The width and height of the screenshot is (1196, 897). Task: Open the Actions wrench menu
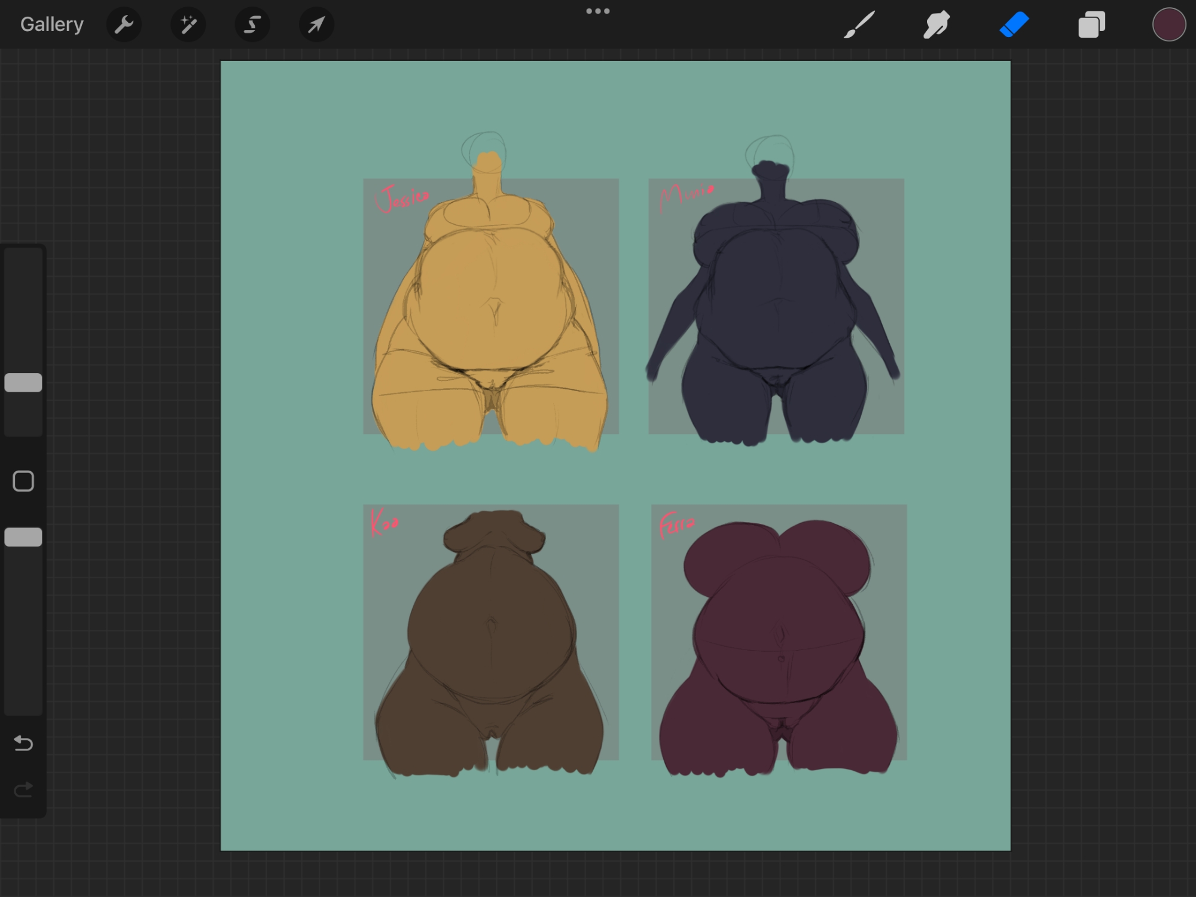124,25
